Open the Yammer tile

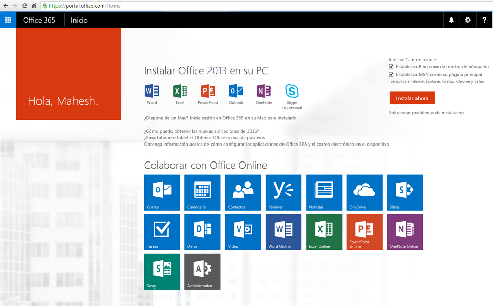(x=283, y=193)
